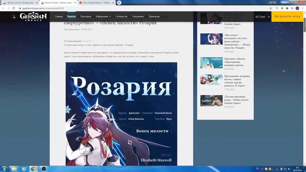Image resolution: width=306 pixels, height=172 pixels.
Task: Close the active Genshin Impact tab
Action: 75,3
